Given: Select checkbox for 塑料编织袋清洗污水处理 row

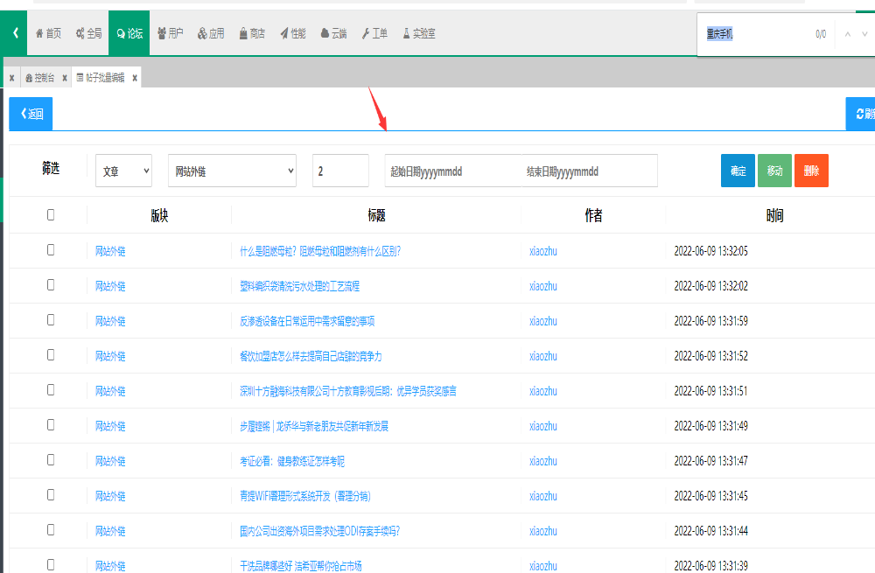Looking at the screenshot, I should point(51,285).
